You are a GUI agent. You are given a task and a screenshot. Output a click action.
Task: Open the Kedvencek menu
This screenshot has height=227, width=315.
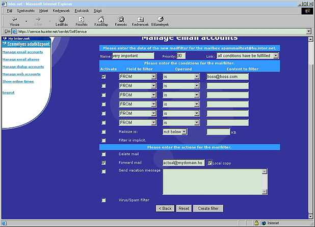pos(61,11)
